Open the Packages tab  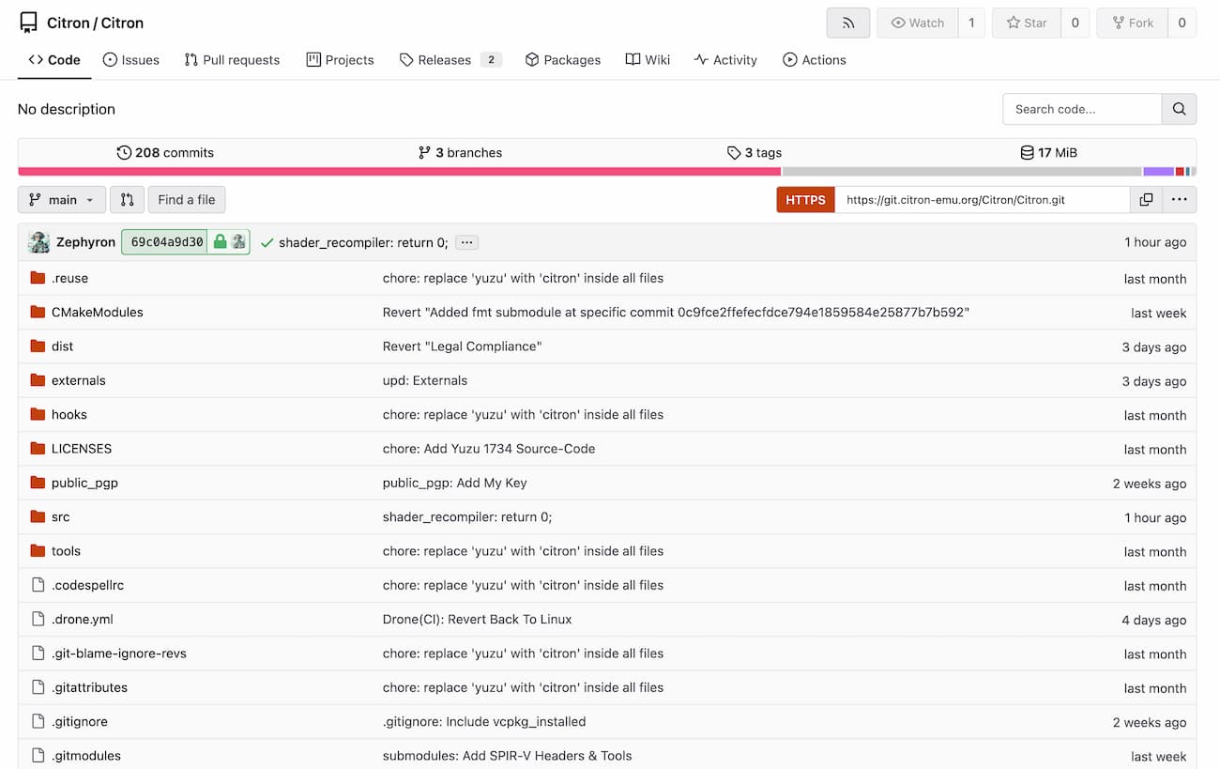coord(562,60)
